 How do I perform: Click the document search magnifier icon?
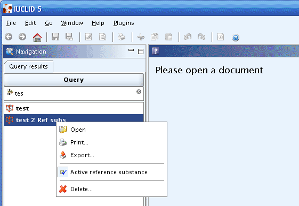click(102, 37)
